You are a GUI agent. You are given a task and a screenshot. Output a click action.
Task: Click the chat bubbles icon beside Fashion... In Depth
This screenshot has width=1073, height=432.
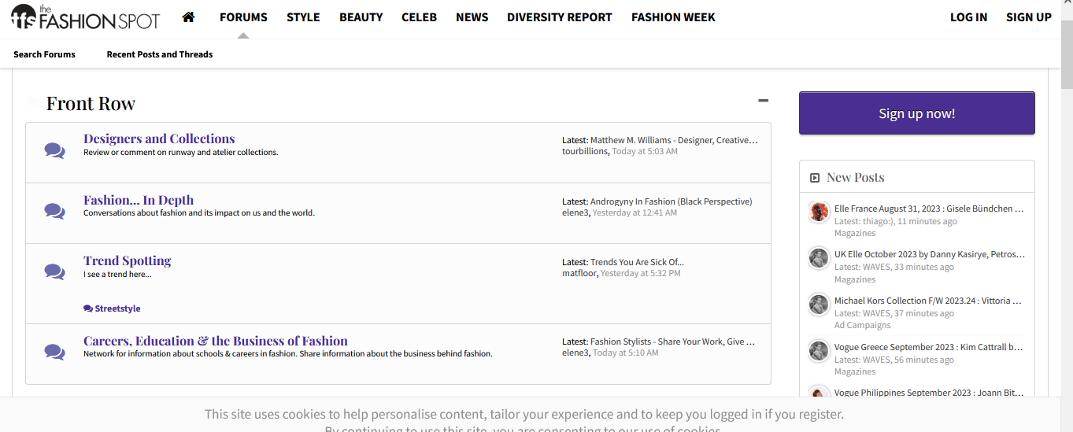[x=54, y=211]
